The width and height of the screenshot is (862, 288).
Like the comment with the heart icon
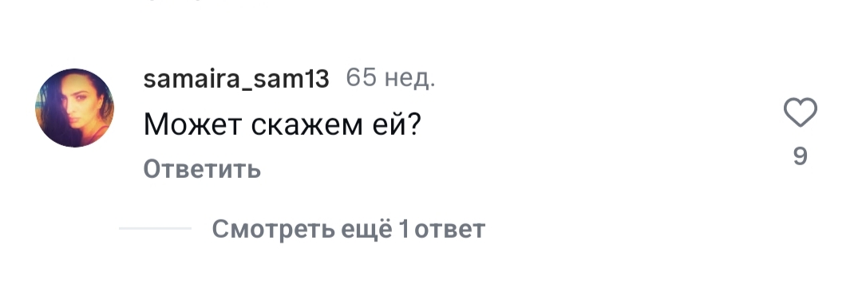pyautogui.click(x=800, y=112)
